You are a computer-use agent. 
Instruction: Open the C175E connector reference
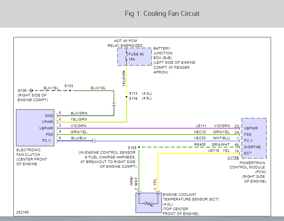[x=233, y=158]
